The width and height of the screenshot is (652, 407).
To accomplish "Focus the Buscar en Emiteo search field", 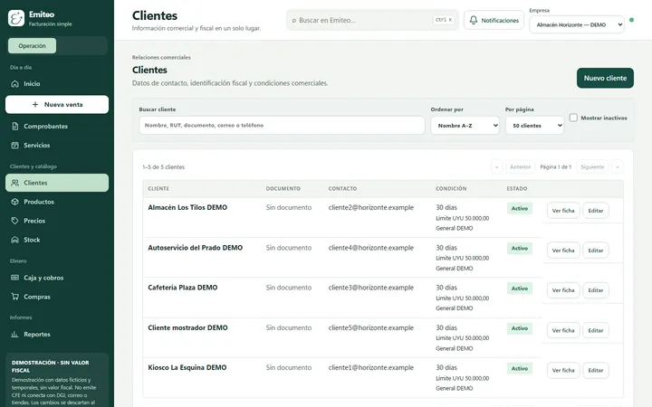I will pyautogui.click(x=372, y=20).
